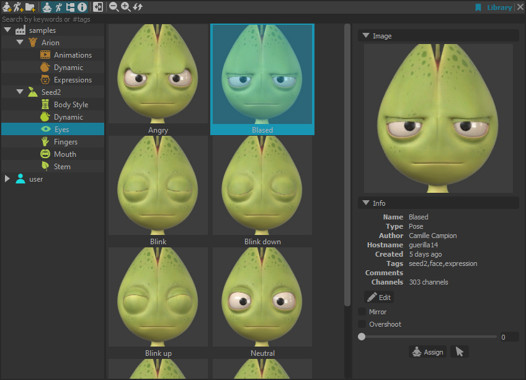Click the add new pose icon
Screen dimensions: 526x380
point(7,7)
